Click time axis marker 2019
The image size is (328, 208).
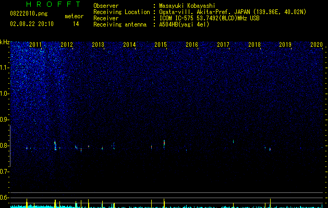[285, 45]
